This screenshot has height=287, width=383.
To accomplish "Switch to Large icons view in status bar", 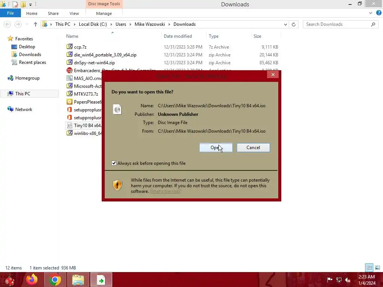I will point(377,268).
